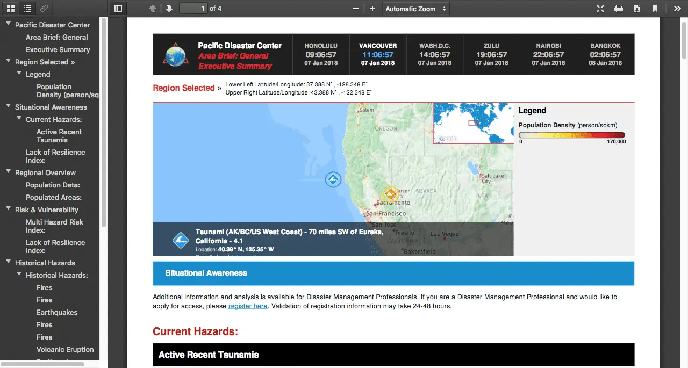Go to previous page arrow
Screen dimensions: 688x368
[x=153, y=9]
